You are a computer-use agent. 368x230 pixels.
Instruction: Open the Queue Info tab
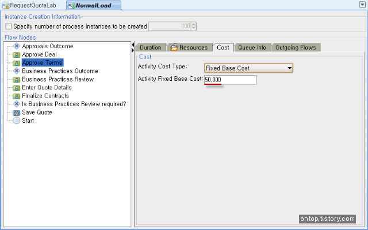click(252, 48)
